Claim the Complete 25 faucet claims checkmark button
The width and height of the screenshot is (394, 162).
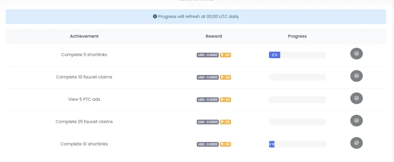coord(356,121)
